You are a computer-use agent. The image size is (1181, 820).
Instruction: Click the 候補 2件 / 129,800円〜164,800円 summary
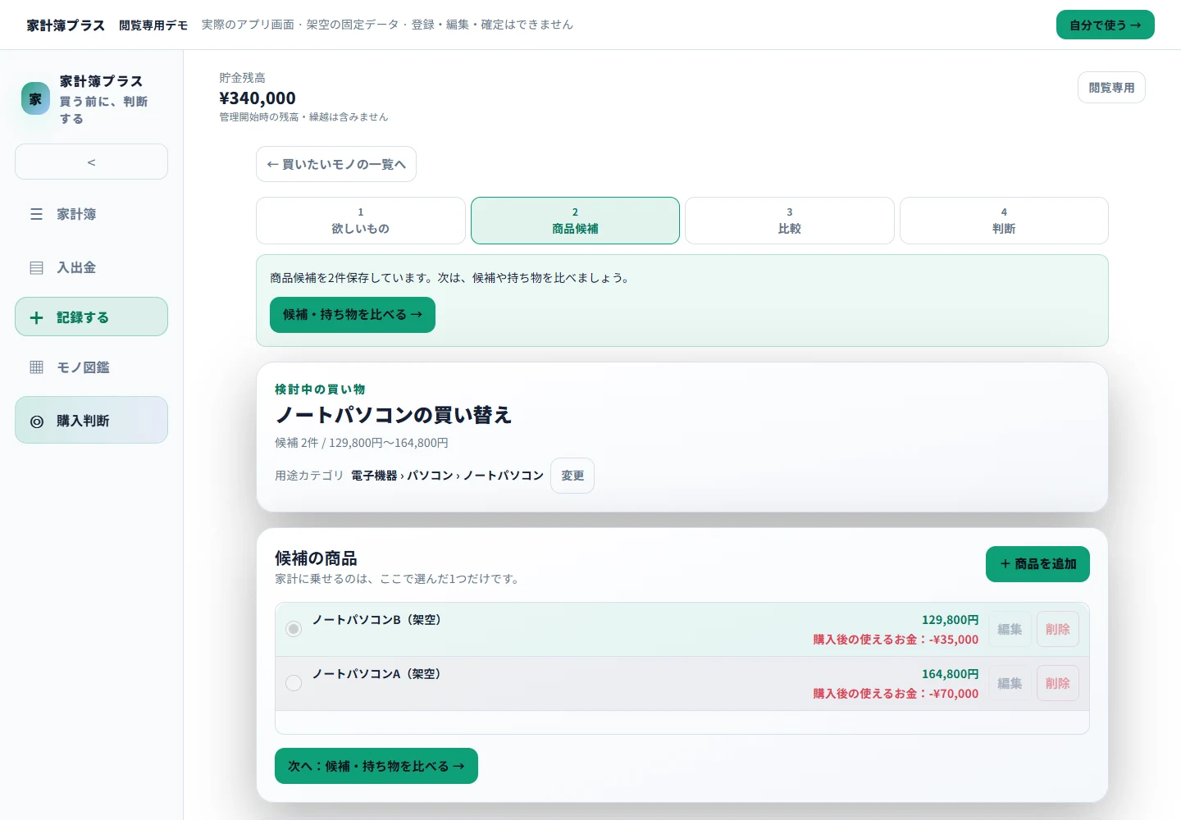[362, 443]
